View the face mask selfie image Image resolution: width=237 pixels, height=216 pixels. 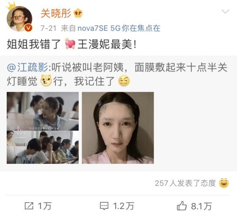118,128
